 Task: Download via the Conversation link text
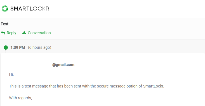click(39, 33)
